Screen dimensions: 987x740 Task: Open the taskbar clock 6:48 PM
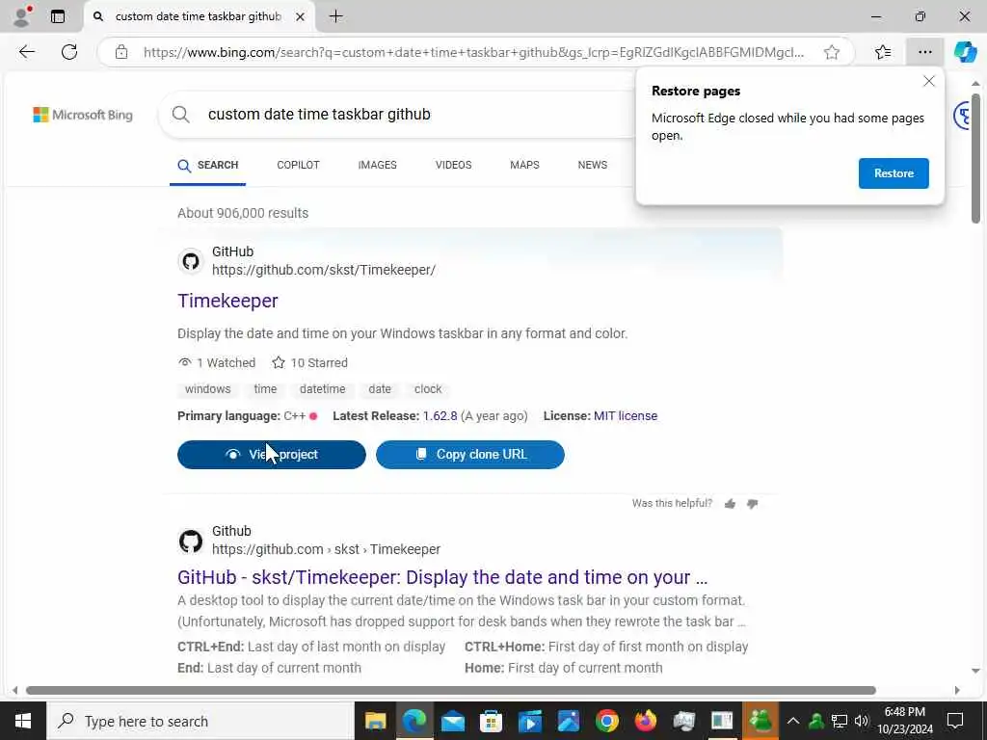tap(904, 721)
